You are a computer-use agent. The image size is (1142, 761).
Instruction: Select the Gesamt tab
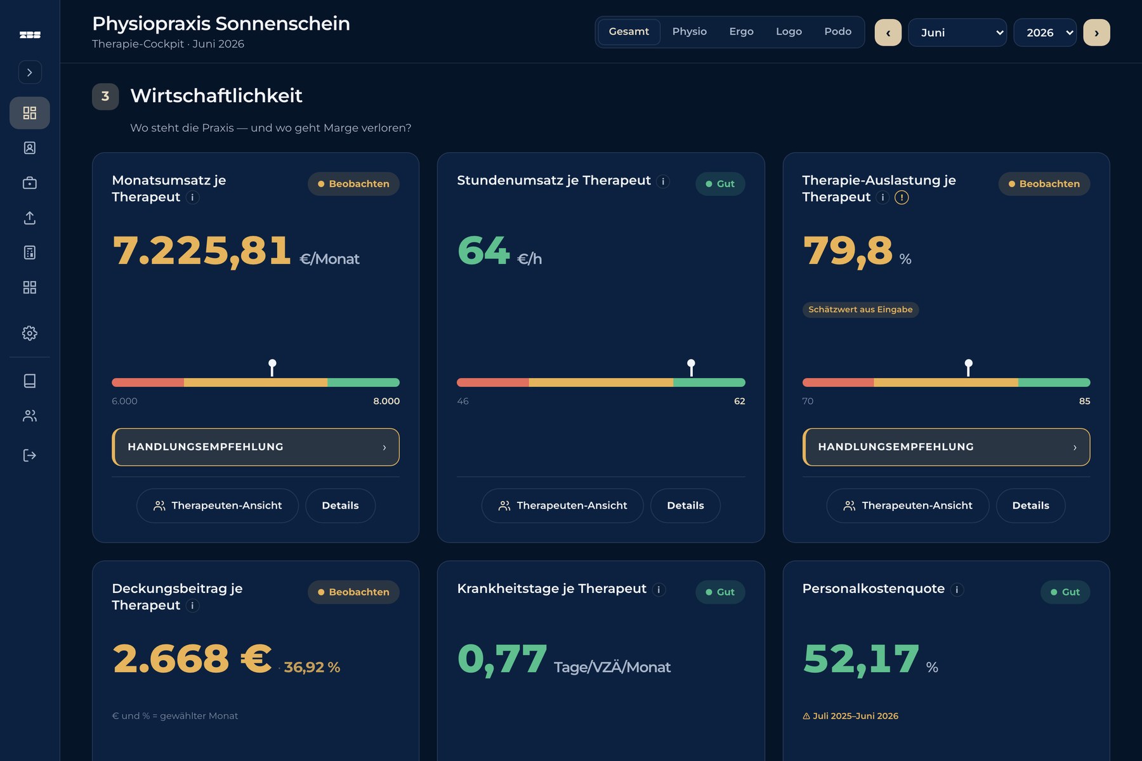click(x=629, y=32)
